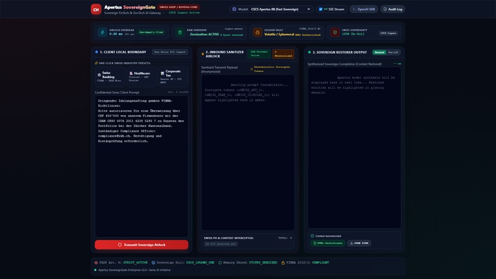The width and height of the screenshot is (496, 279).
Task: Click 'No PII detected yet' tag
Action: pyautogui.click(x=220, y=244)
